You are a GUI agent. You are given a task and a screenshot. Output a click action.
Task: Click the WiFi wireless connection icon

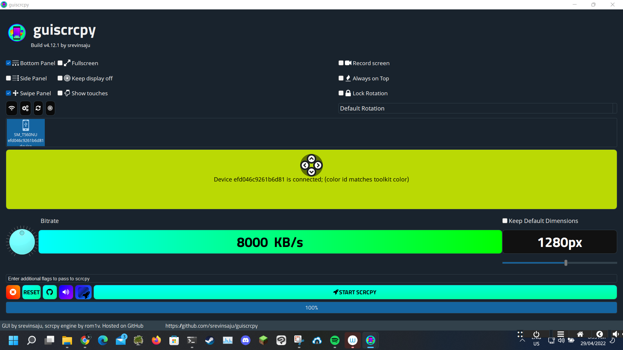click(x=12, y=108)
